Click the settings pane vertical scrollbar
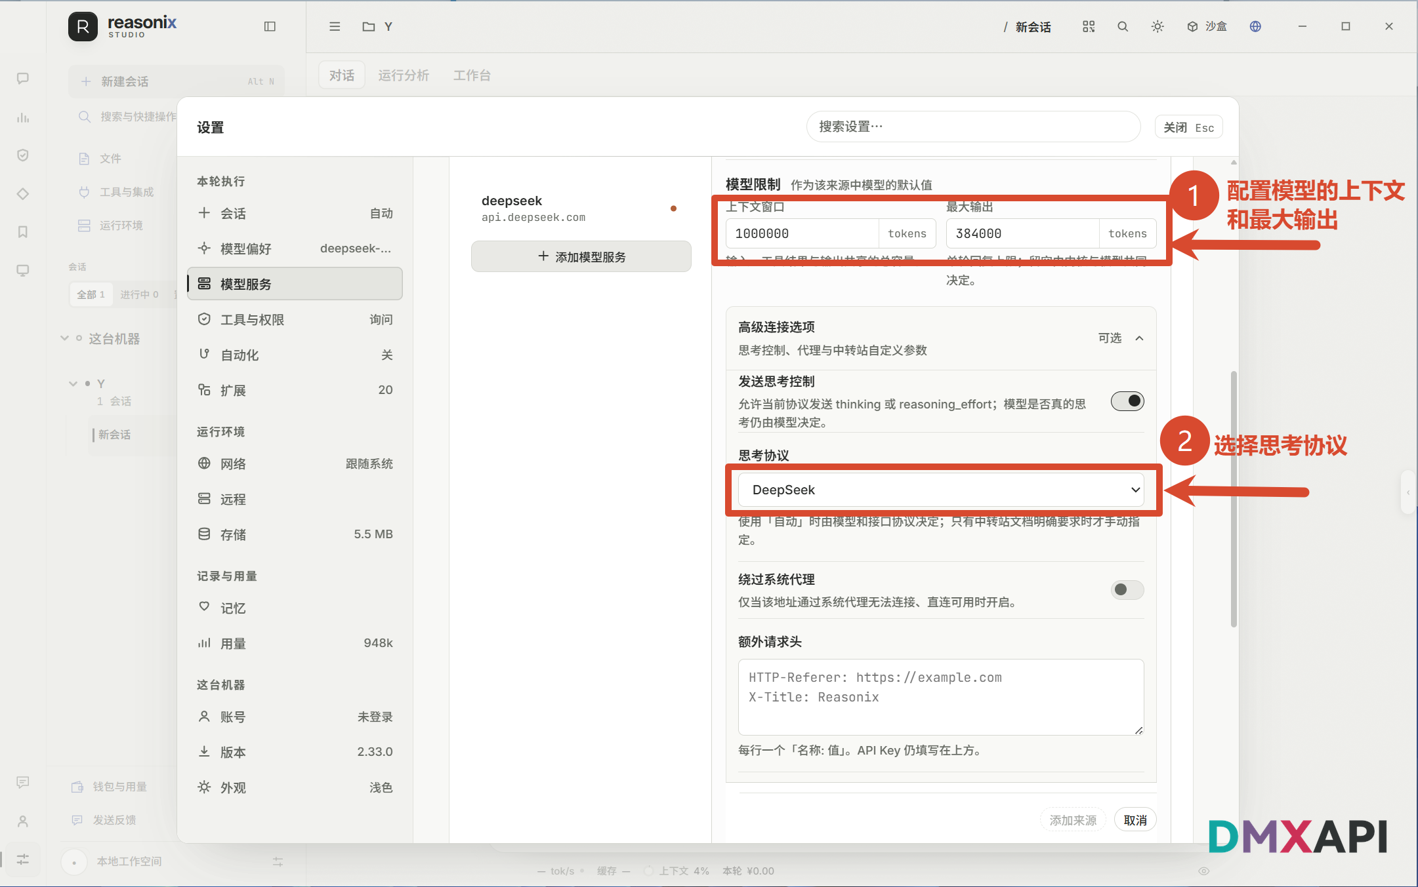The image size is (1418, 887). 1234,498
